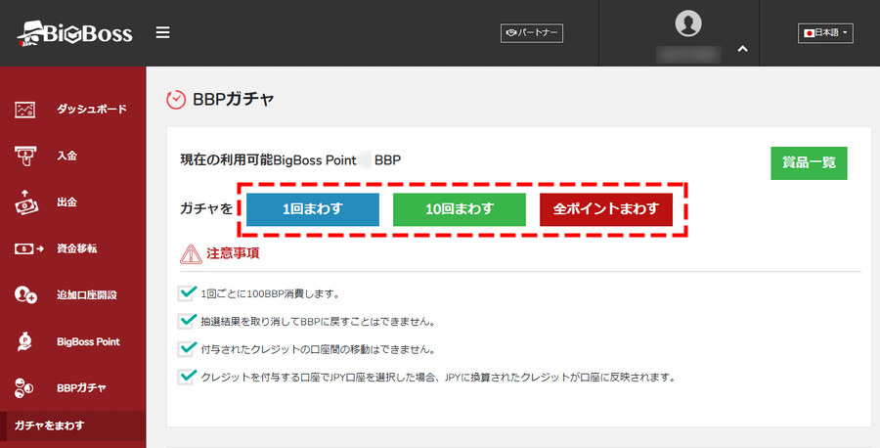
Task: Click the dashboard chart icon
Action: pyautogui.click(x=25, y=110)
